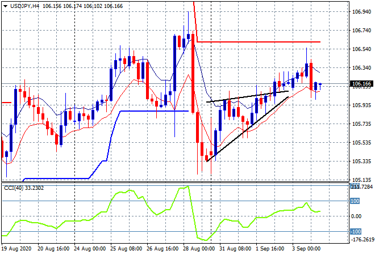The image size is (375, 255).
Task: Click the 24 Aug 00:00 time label
Action: click(90, 249)
